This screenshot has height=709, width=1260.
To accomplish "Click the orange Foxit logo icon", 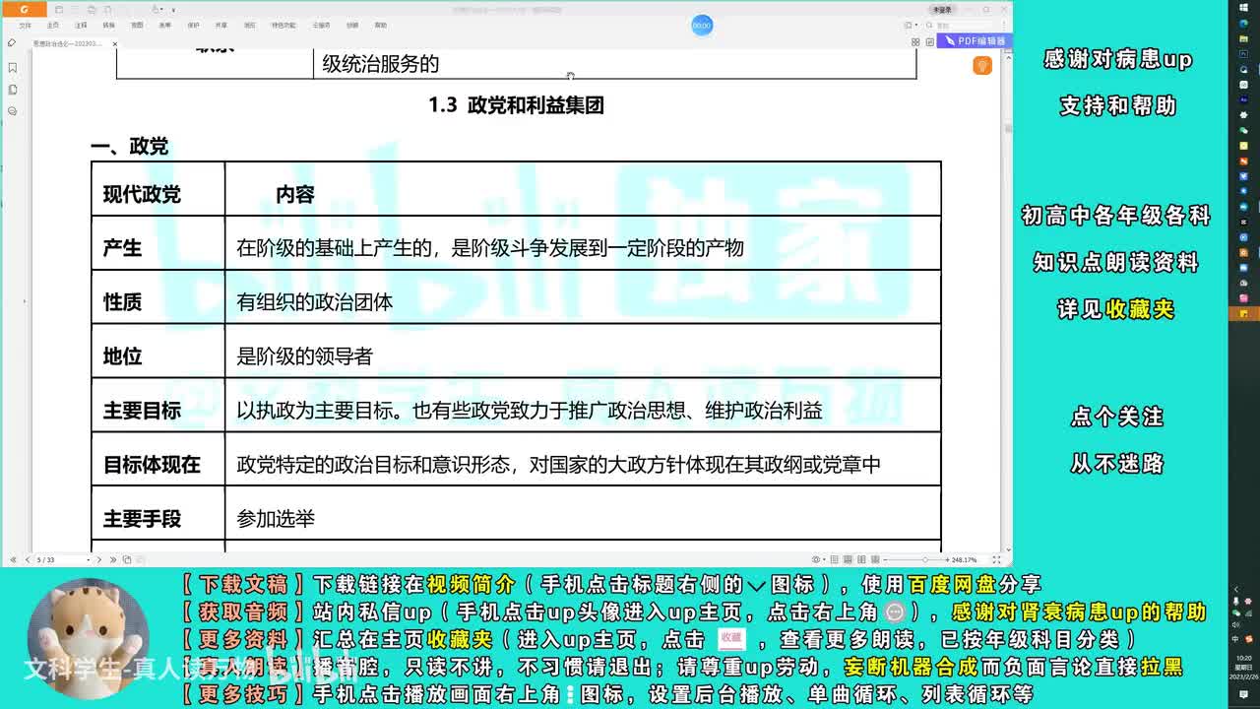I will coord(24,10).
